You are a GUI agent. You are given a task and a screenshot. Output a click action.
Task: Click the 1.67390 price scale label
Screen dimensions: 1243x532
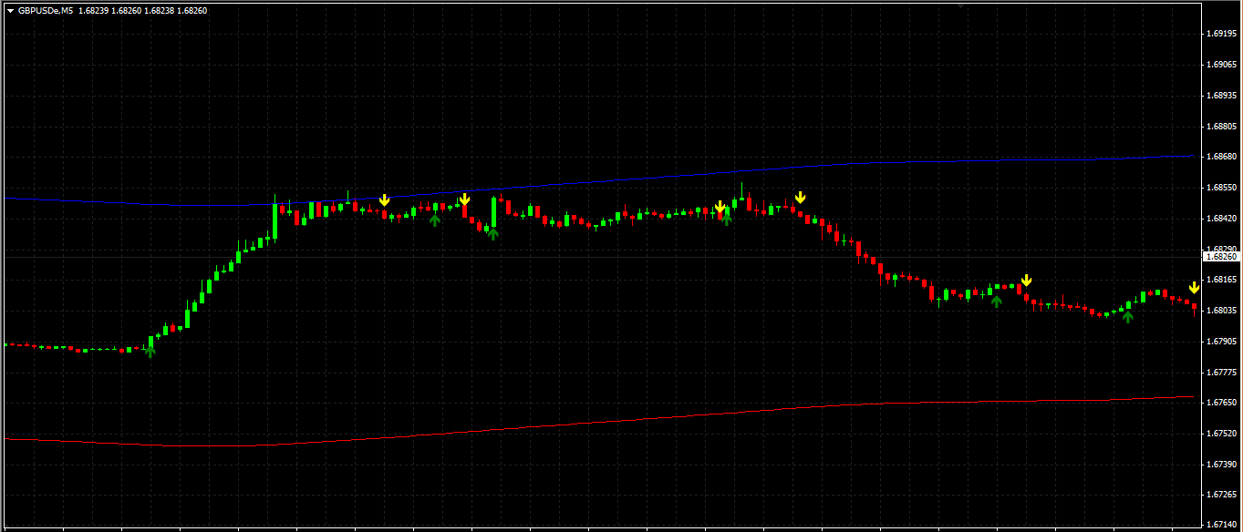click(x=1220, y=465)
